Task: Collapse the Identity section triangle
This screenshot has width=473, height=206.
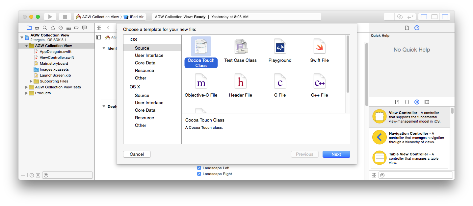Action: point(104,48)
